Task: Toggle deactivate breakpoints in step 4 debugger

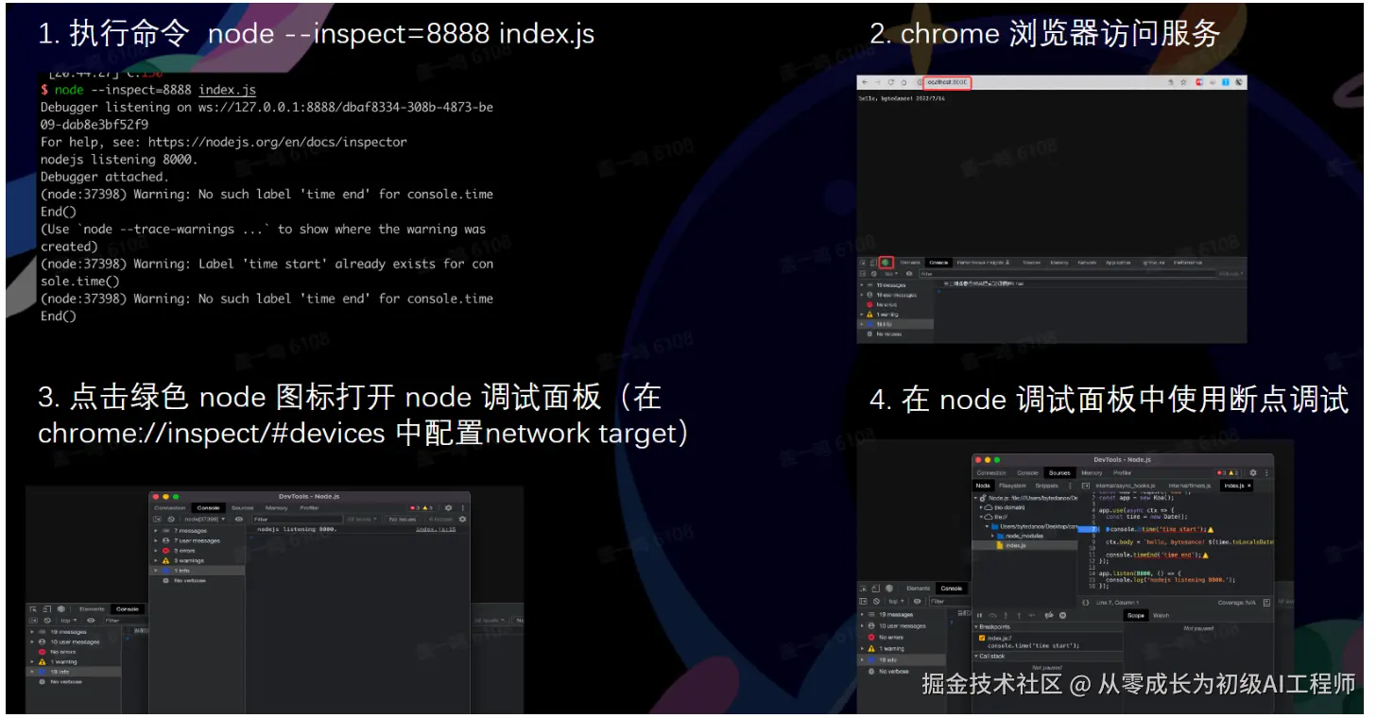Action: point(1048,615)
